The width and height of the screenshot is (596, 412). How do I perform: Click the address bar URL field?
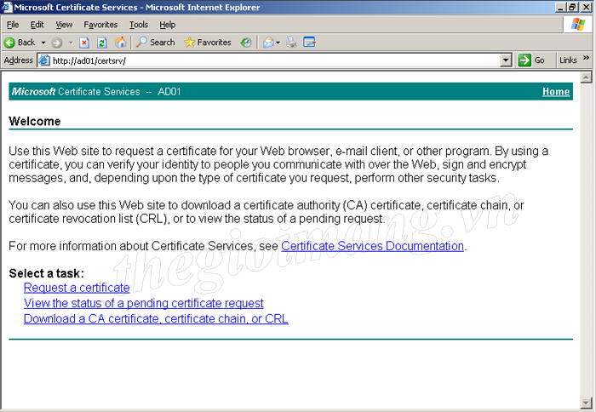point(276,60)
